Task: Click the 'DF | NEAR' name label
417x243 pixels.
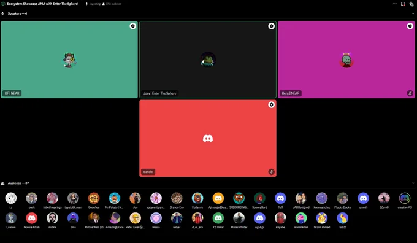Action: click(x=12, y=93)
